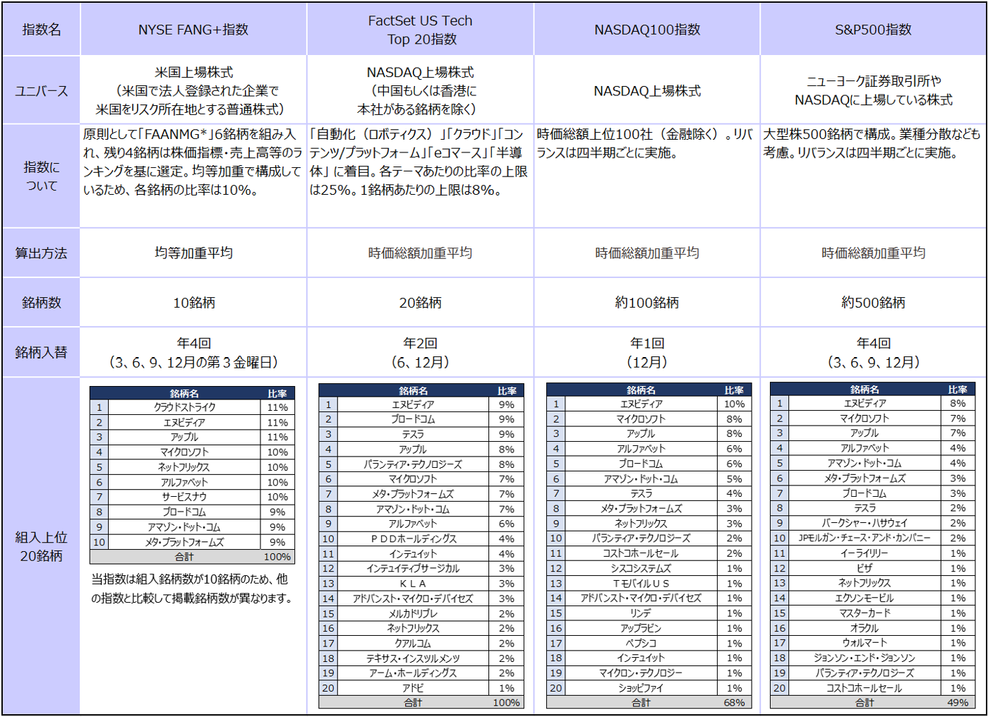Image resolution: width=988 pixels, height=717 pixels.
Task: Select the S&P500指数 header cell
Action: coord(873,30)
